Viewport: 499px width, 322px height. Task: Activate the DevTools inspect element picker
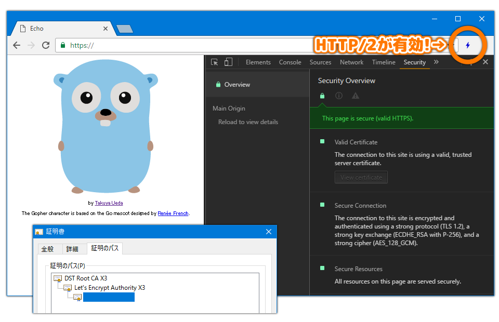(215, 62)
